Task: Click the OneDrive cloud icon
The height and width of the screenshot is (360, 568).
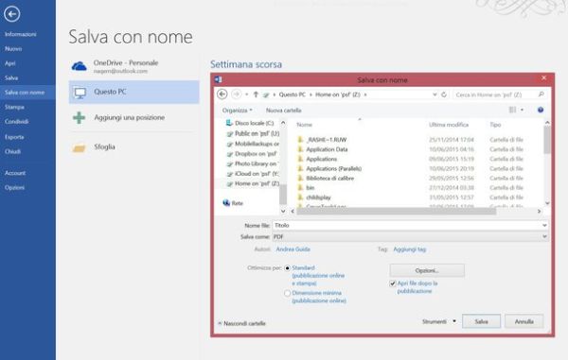Action: click(79, 66)
